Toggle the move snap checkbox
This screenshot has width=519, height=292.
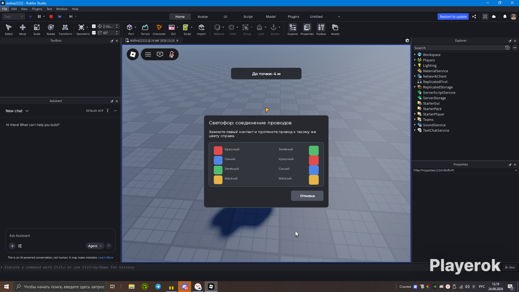94,26
